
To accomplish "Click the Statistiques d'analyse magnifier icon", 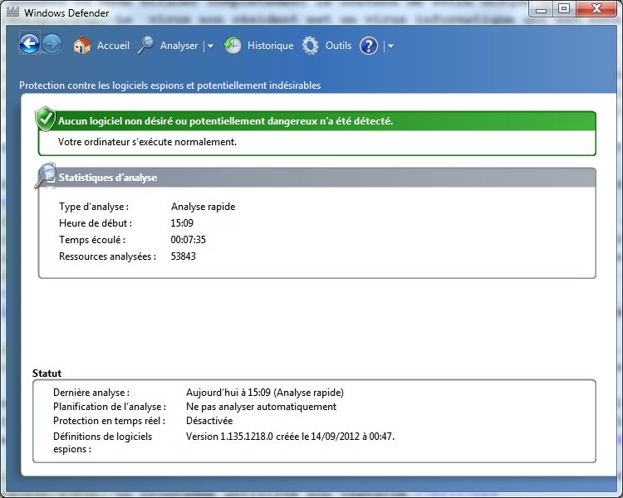I will pos(45,175).
